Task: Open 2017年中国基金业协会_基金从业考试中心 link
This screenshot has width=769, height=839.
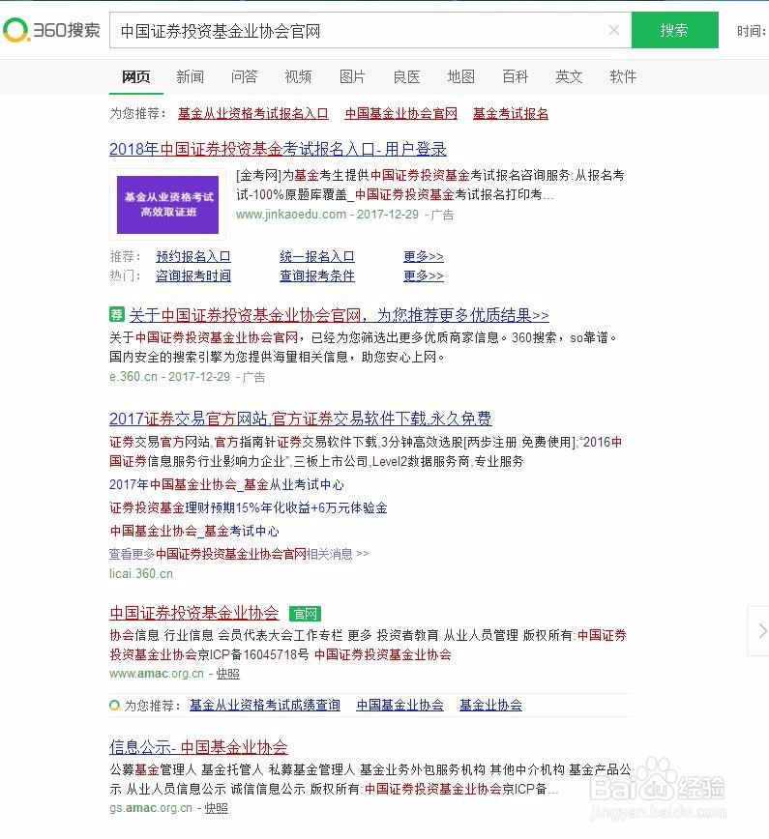Action: 226,485
